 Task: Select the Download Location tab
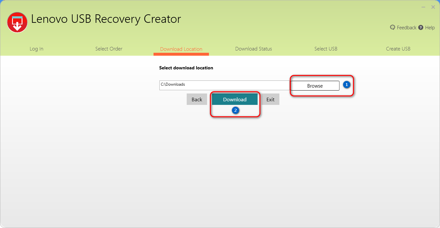click(181, 49)
